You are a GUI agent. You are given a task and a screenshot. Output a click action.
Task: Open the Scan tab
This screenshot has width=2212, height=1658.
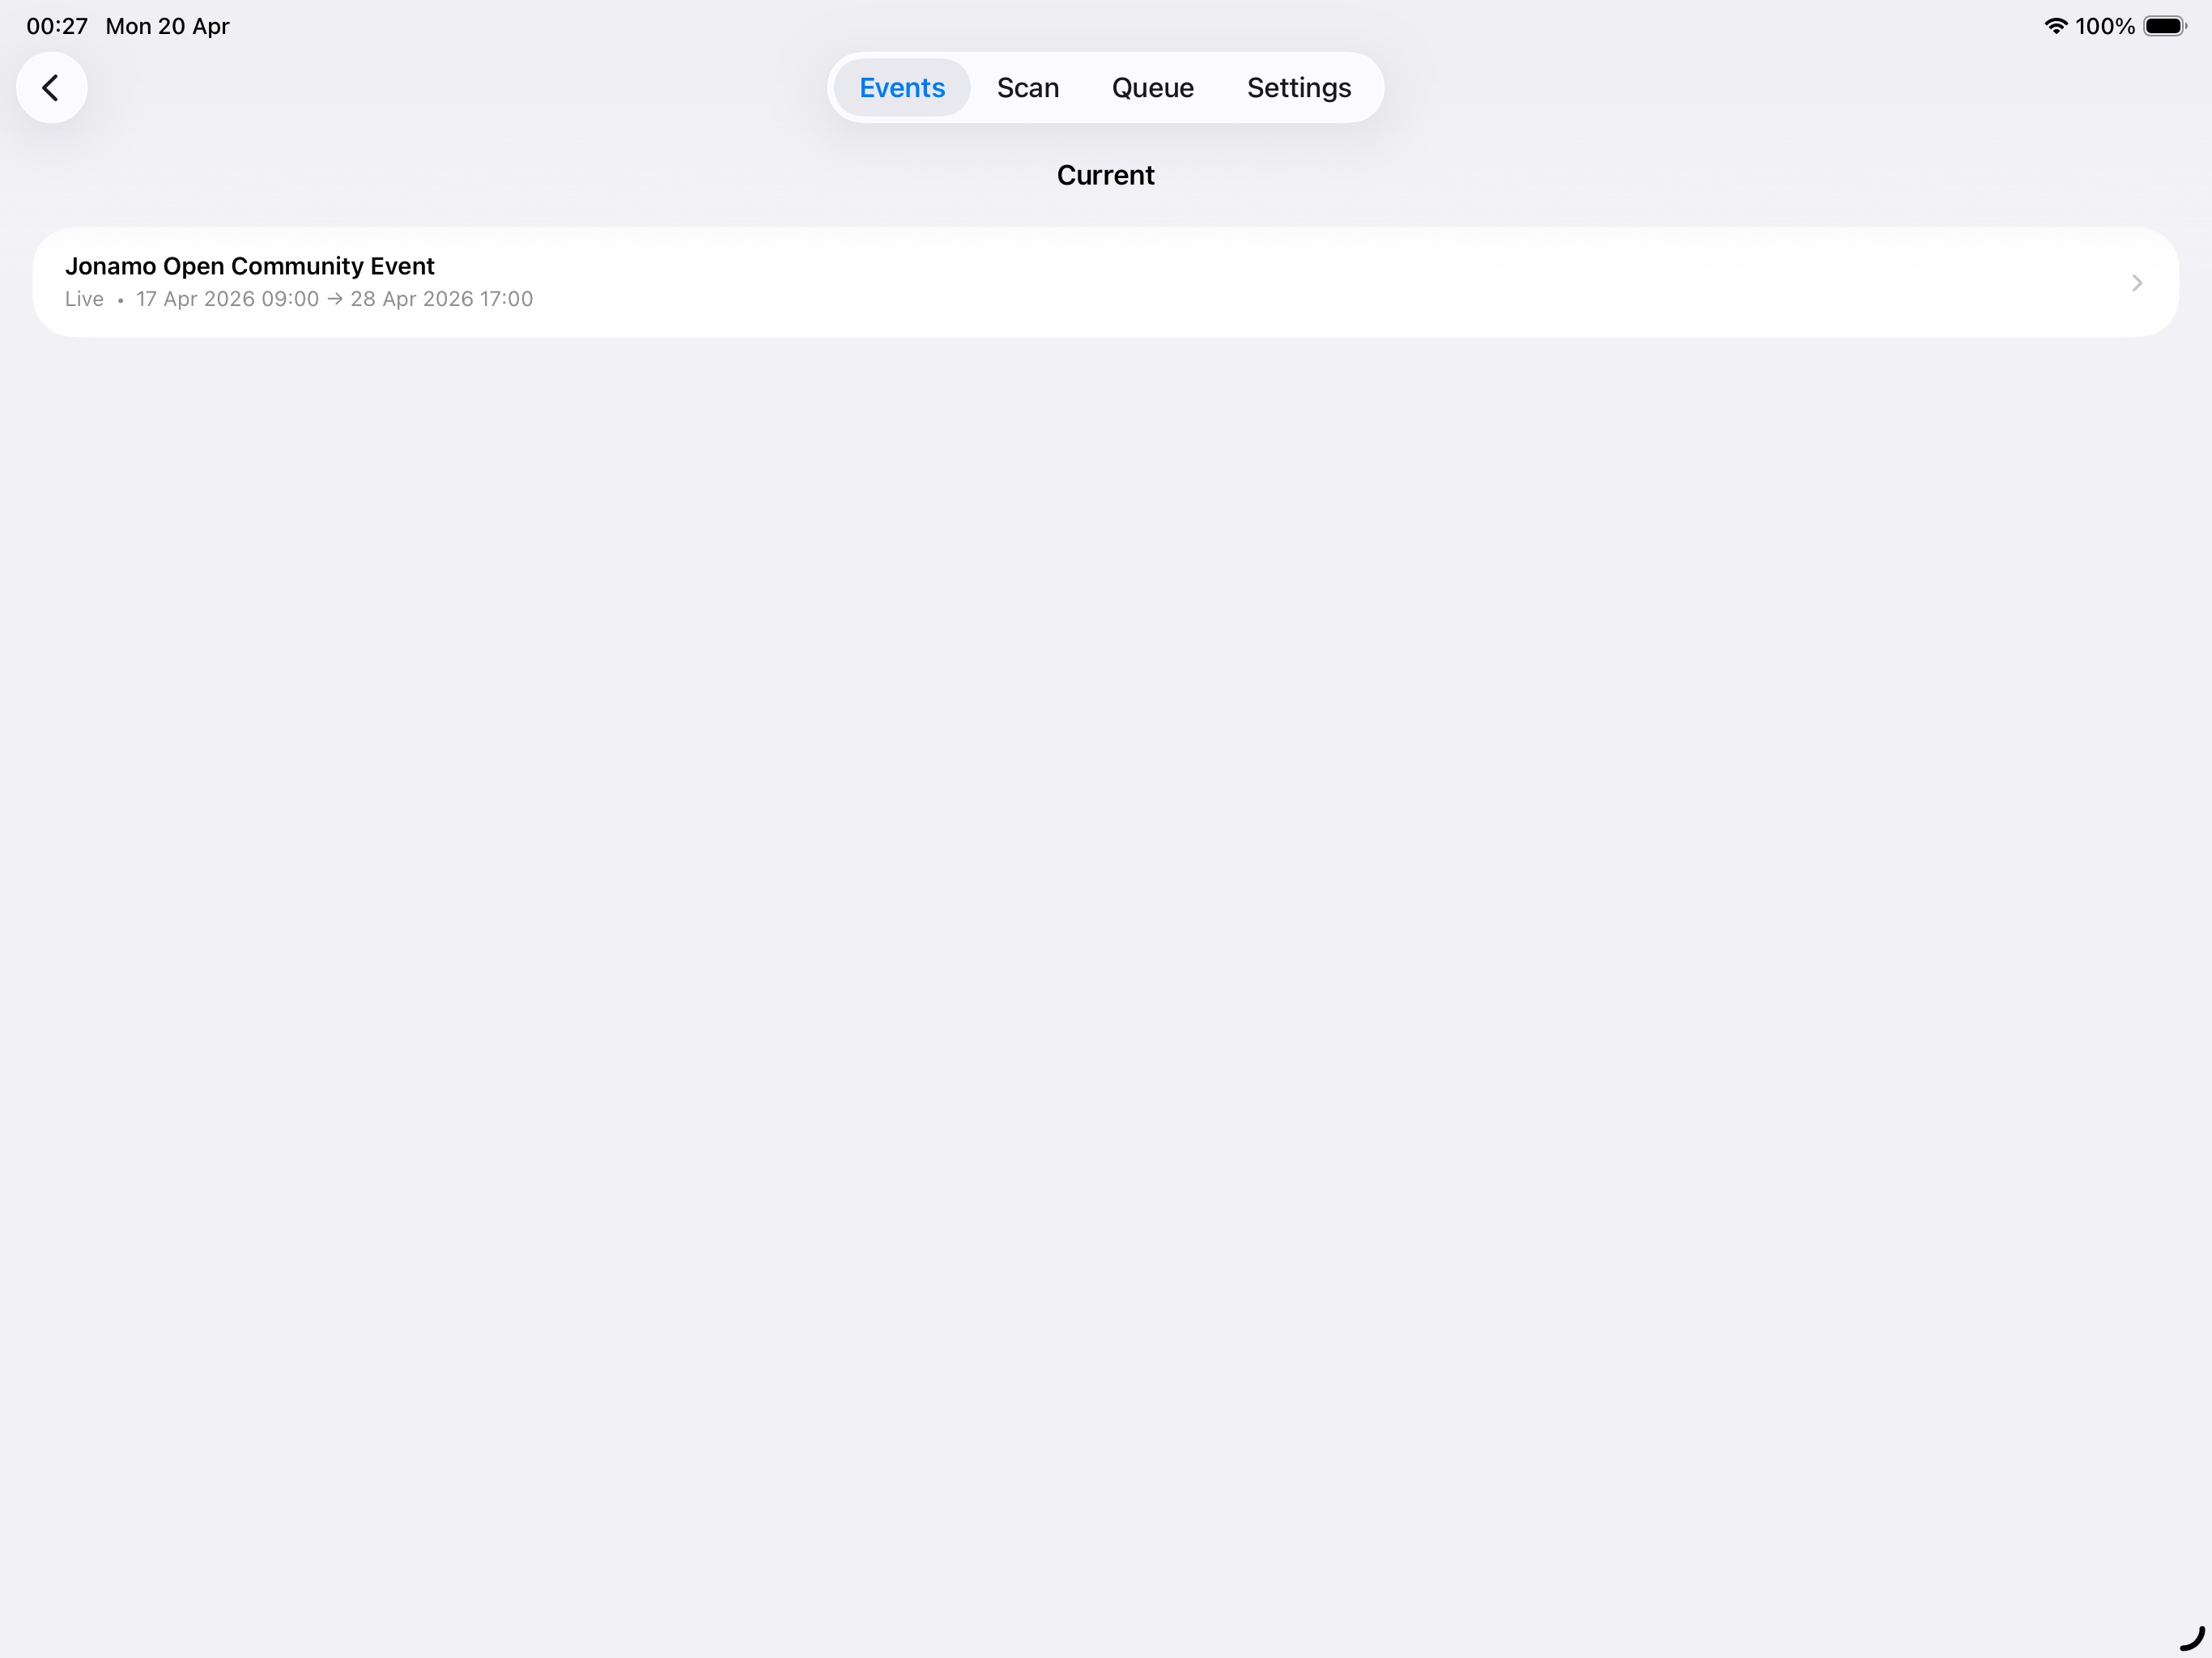(1027, 88)
